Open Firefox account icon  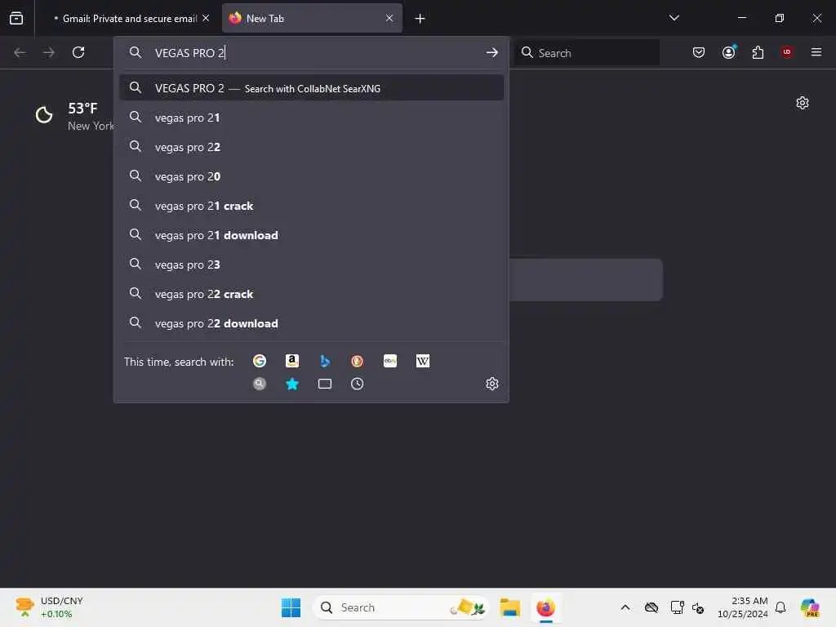click(729, 51)
